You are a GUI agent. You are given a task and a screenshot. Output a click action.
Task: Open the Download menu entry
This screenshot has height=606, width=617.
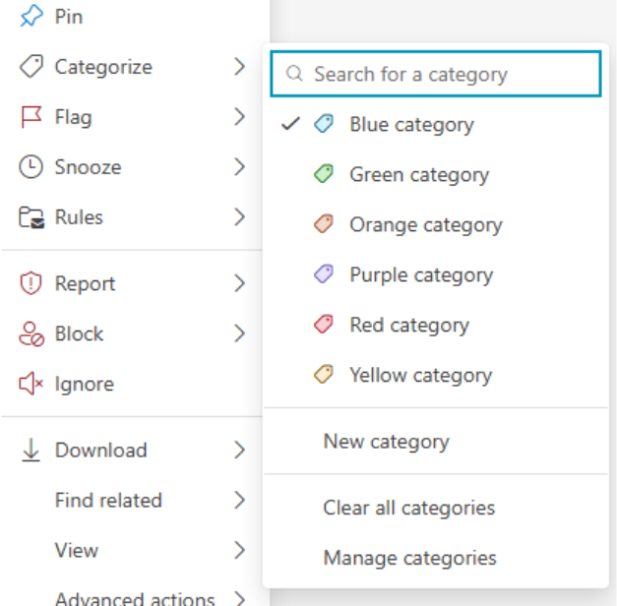tap(132, 450)
